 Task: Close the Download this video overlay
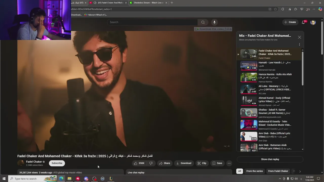click(x=231, y=29)
